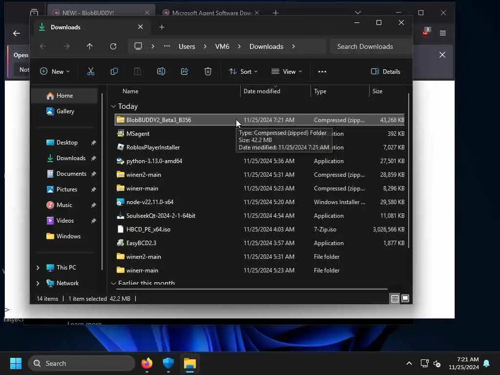Show hidden breadcrumb path ellipsis

coord(167,46)
